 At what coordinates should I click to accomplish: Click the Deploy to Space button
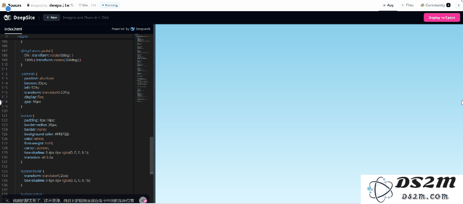[442, 18]
